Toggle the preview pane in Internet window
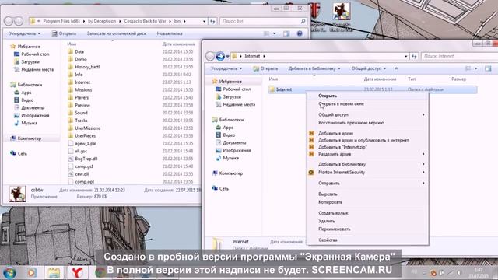498x280 pixels. point(488,68)
